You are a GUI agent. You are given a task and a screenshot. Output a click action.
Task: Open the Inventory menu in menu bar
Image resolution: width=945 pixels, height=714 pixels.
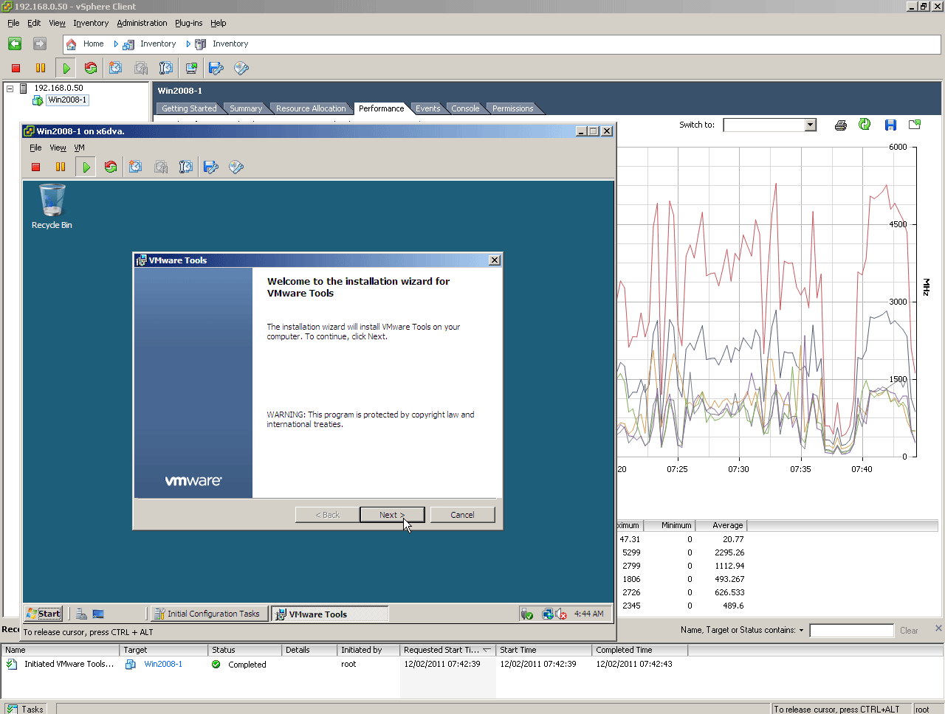pyautogui.click(x=91, y=23)
